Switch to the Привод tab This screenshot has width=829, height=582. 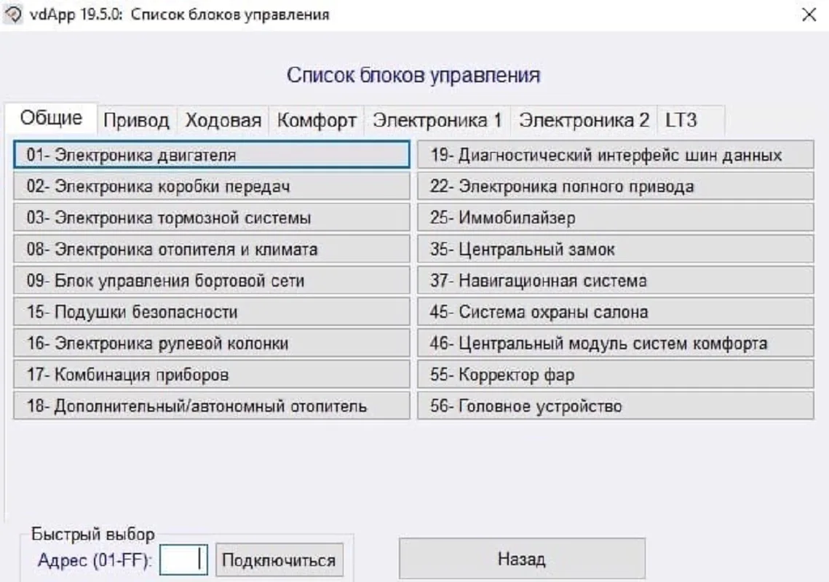[x=136, y=121]
